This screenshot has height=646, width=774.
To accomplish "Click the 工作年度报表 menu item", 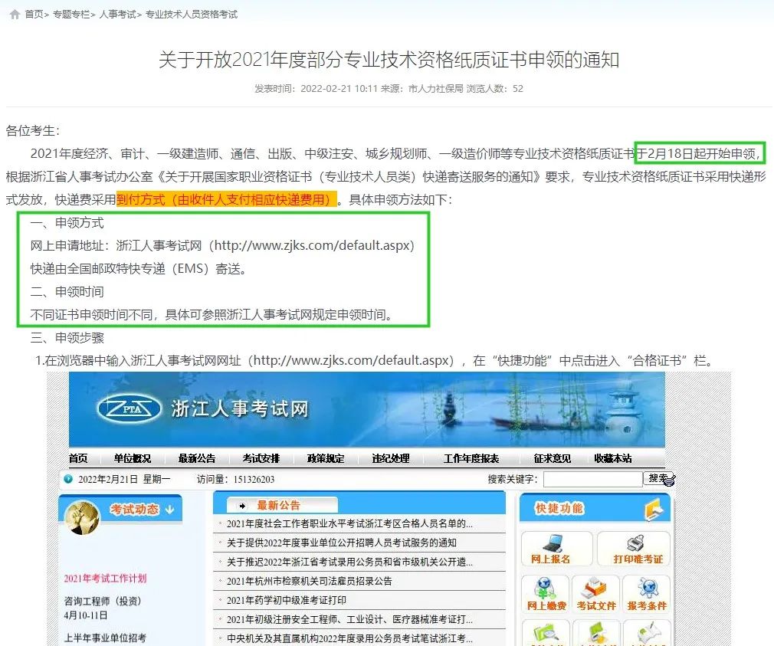I will (471, 458).
